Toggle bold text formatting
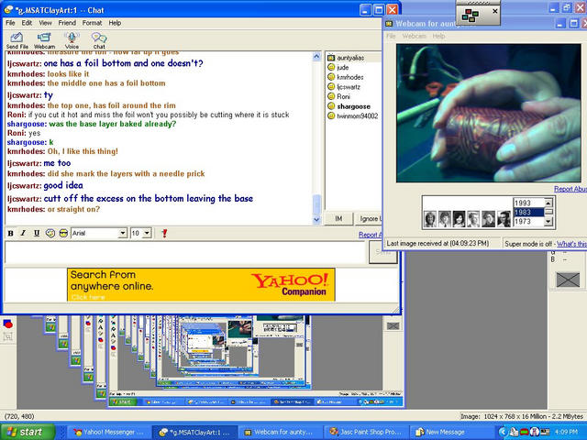This screenshot has width=587, height=440. (x=10, y=233)
